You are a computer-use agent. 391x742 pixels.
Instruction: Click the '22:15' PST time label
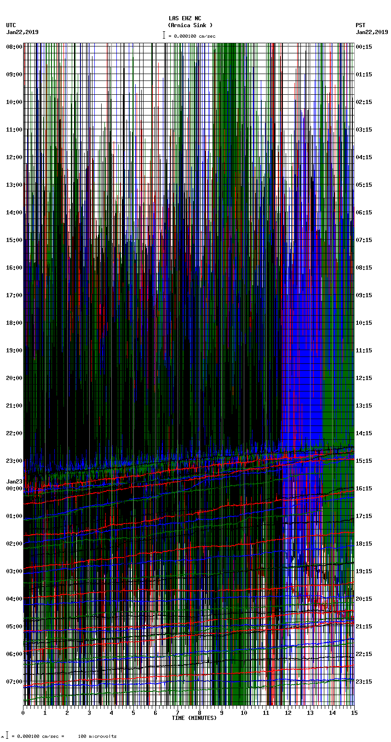click(364, 654)
